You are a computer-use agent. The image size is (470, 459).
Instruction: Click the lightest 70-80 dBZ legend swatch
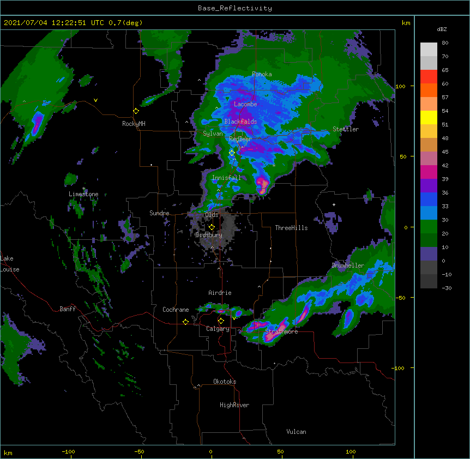[x=429, y=50]
